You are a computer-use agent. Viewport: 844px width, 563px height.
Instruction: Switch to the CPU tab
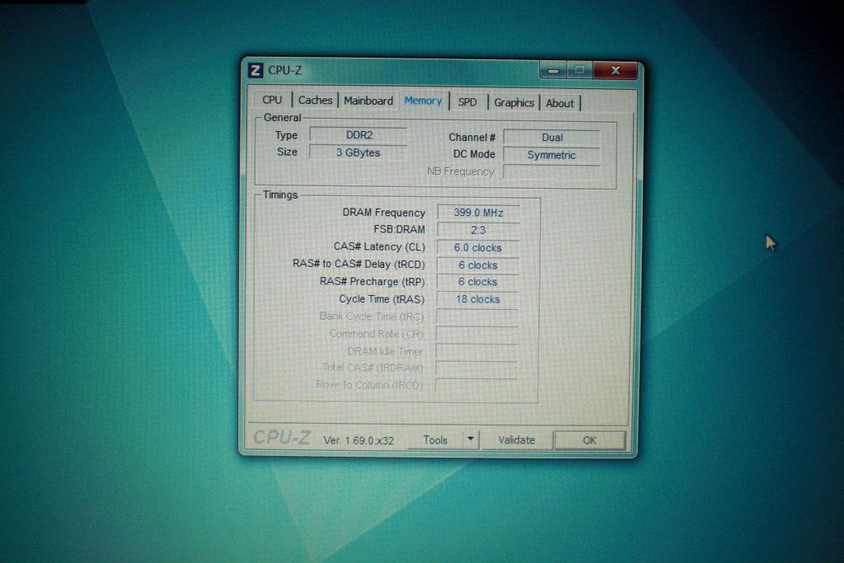point(272,101)
